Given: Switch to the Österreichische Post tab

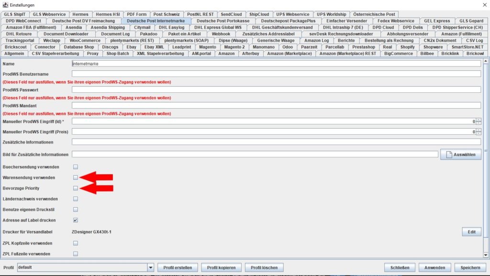Looking at the screenshot, I should click(x=374, y=14).
